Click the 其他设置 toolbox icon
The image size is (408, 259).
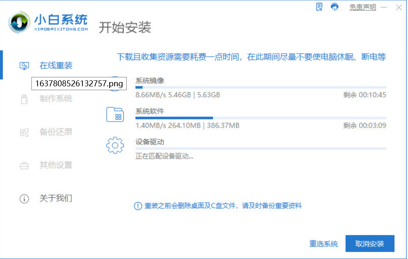pos(24,165)
